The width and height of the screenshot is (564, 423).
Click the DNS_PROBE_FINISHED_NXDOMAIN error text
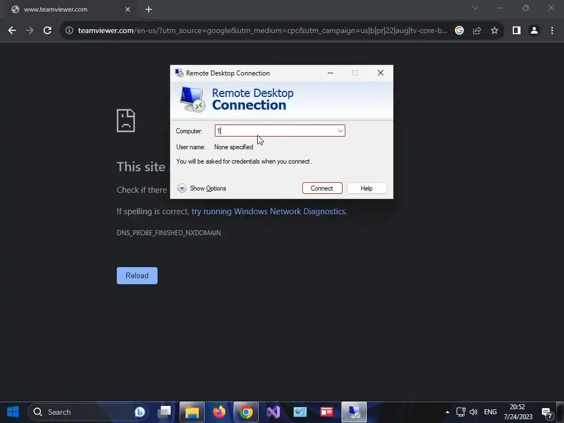tap(169, 233)
